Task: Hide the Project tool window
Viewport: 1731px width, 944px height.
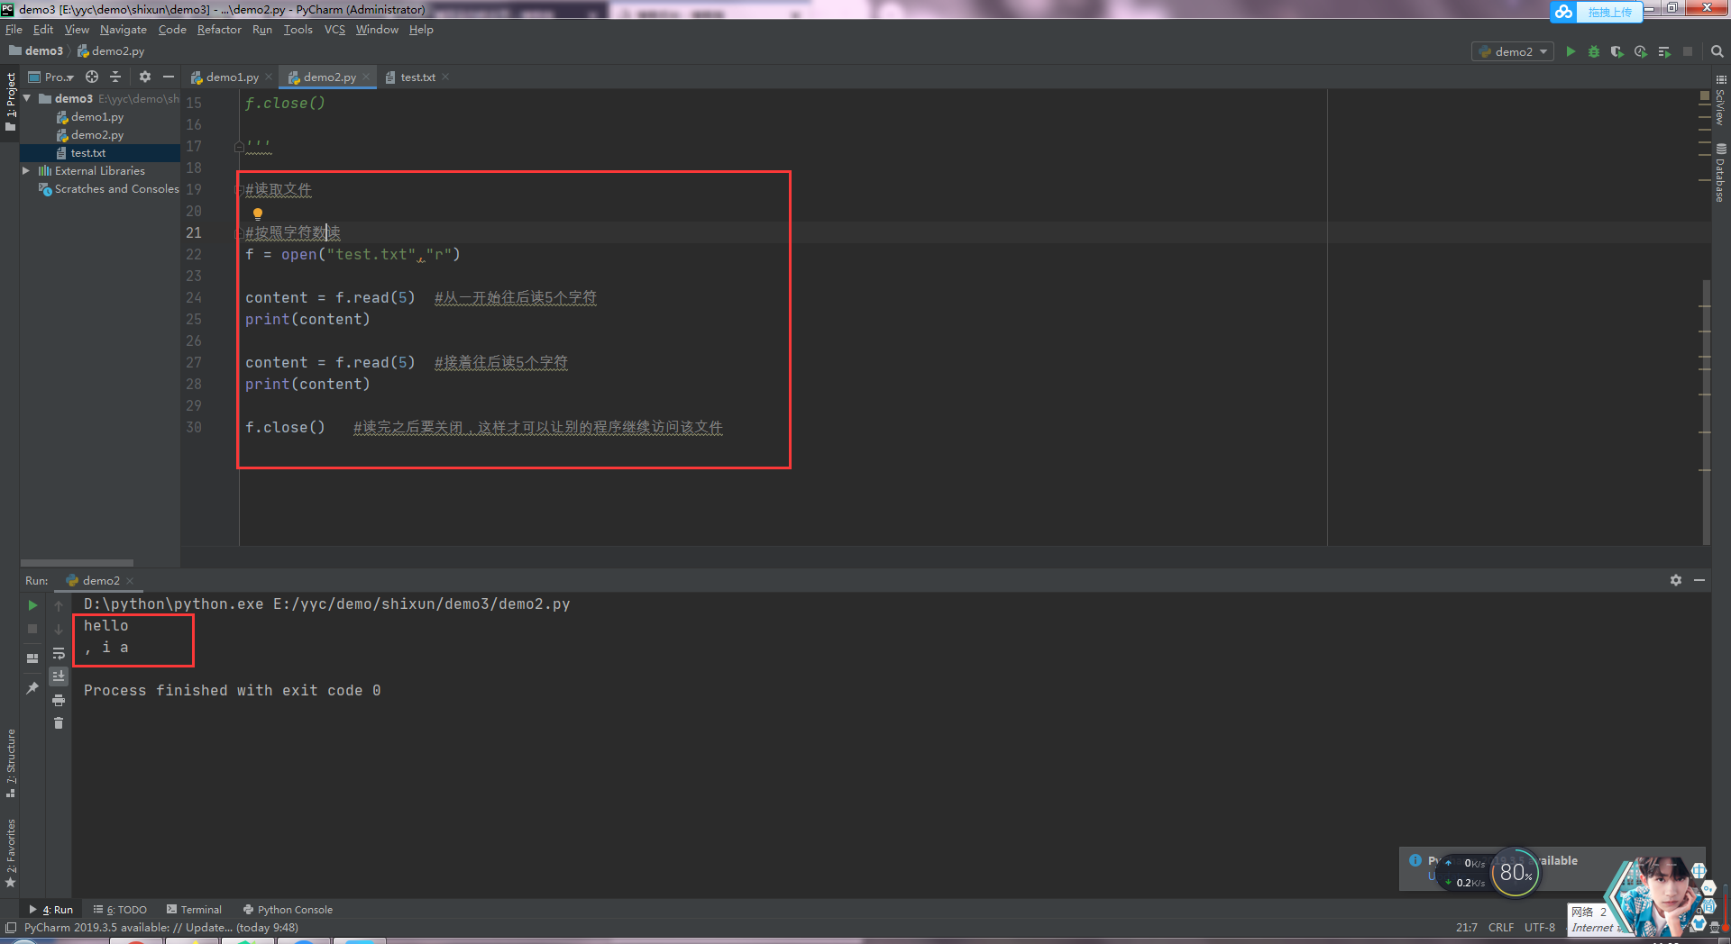Action: [169, 77]
